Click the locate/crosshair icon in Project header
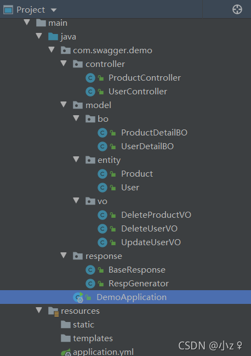The image size is (251, 356). coord(237,9)
